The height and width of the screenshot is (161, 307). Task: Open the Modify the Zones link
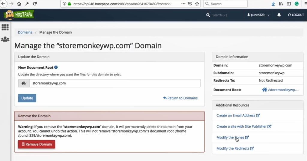pos(233,138)
